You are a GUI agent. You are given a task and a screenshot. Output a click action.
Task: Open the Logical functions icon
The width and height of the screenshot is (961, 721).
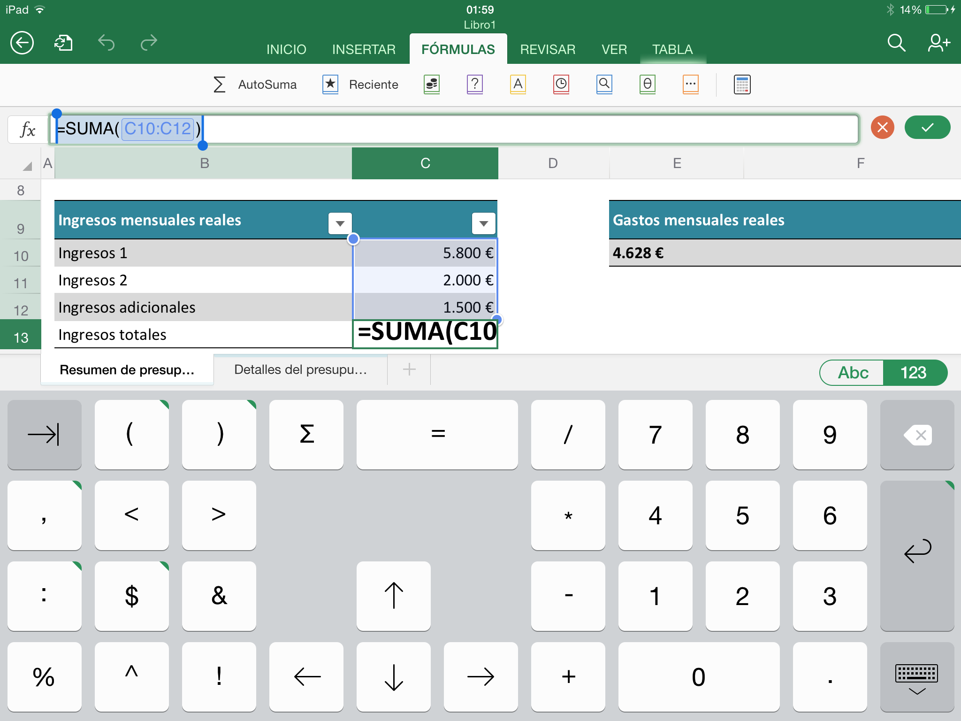[x=474, y=84]
